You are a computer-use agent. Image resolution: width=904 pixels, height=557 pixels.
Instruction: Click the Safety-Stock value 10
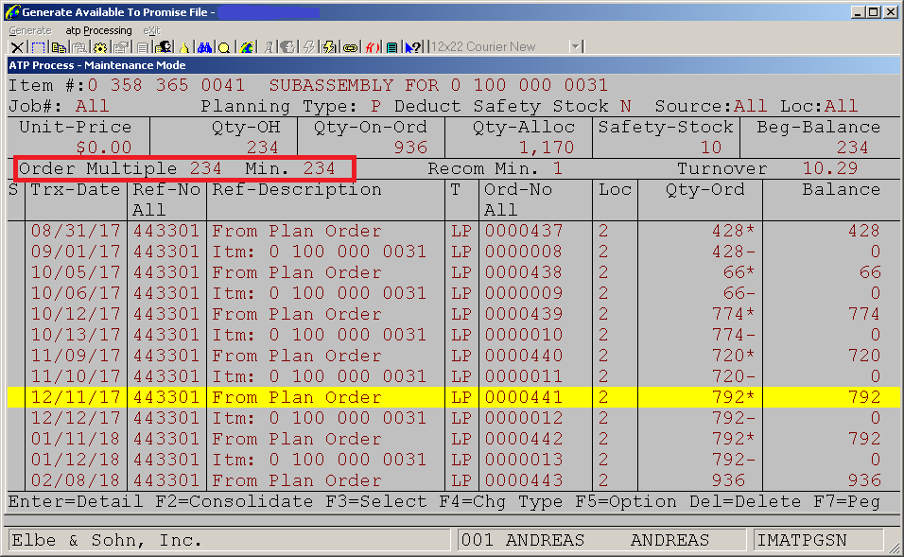point(711,148)
